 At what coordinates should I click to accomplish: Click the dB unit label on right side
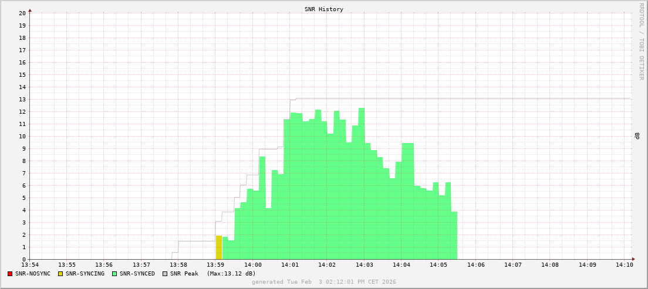(x=637, y=136)
